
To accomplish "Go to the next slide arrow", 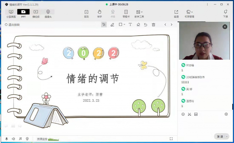I will (x=171, y=25).
